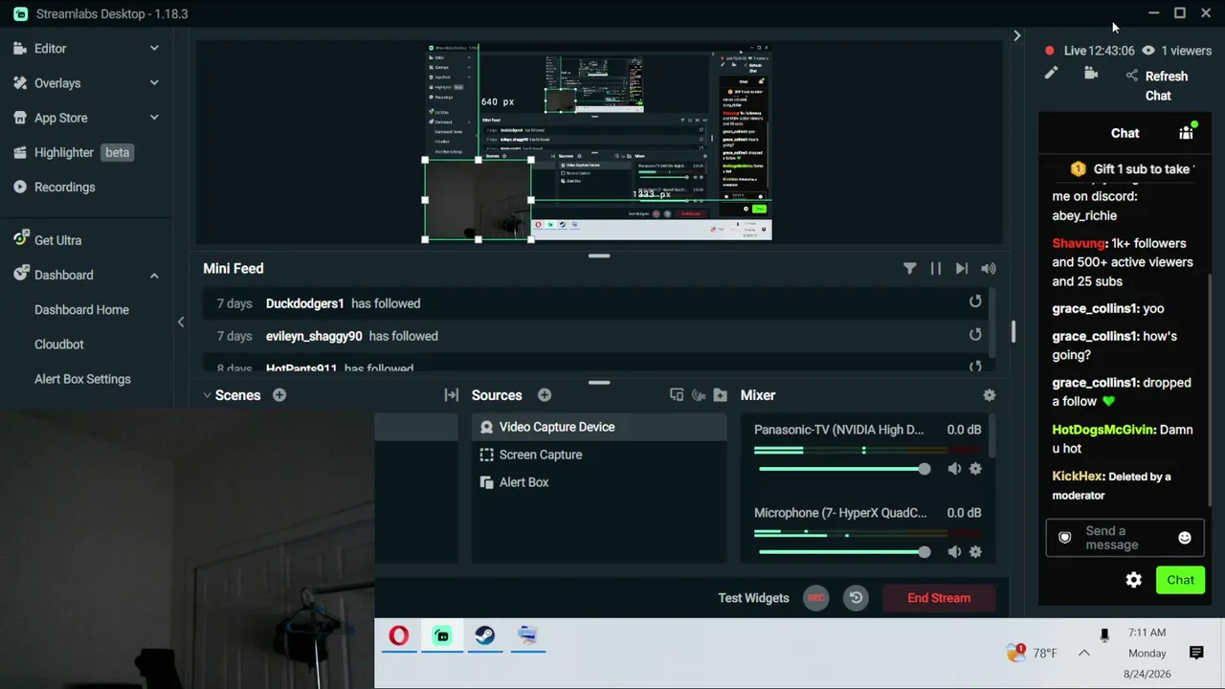Adjust the Panasonic-TV volume slider

844,469
